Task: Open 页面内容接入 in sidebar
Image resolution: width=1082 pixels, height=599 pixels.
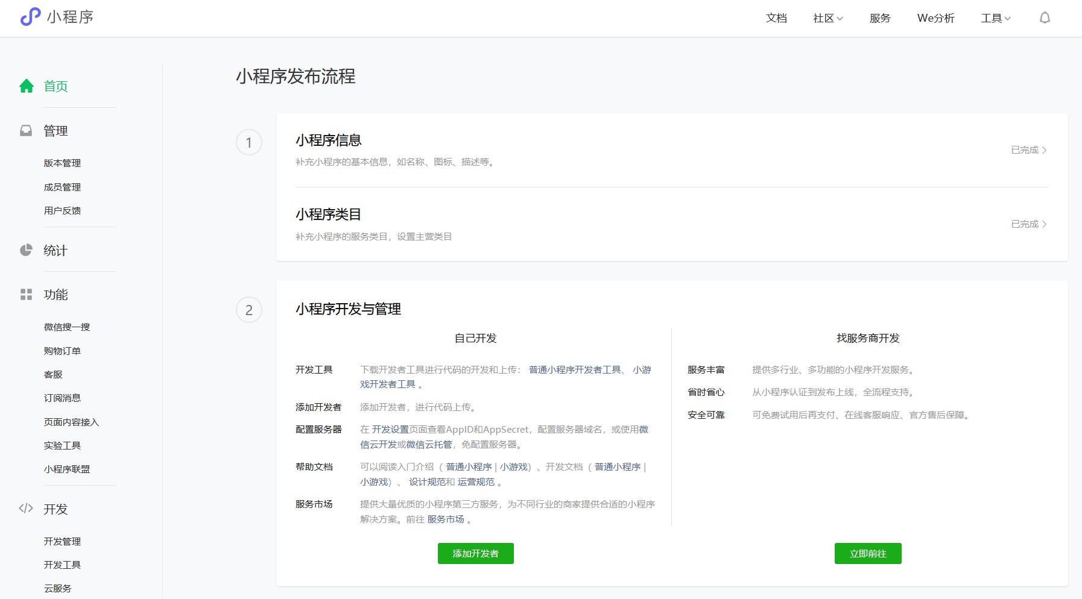Action: pos(71,422)
